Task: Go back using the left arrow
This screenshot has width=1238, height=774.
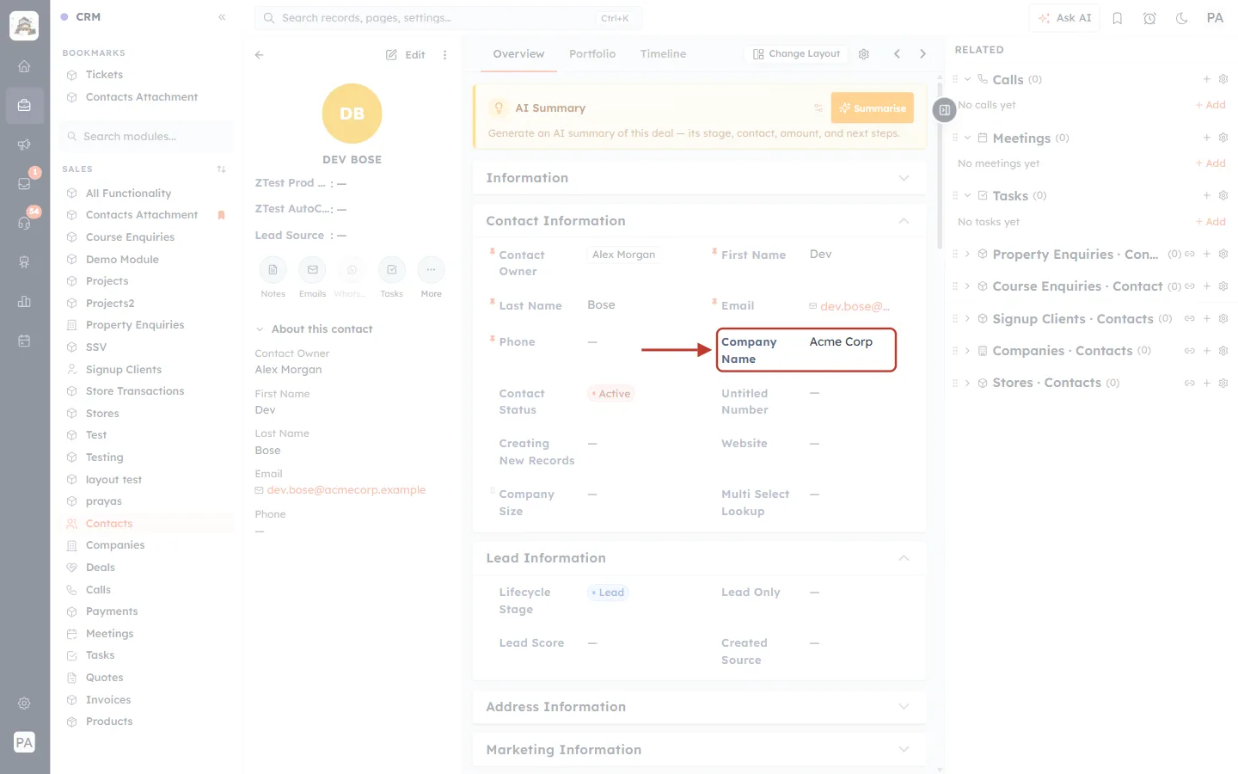Action: tap(260, 54)
